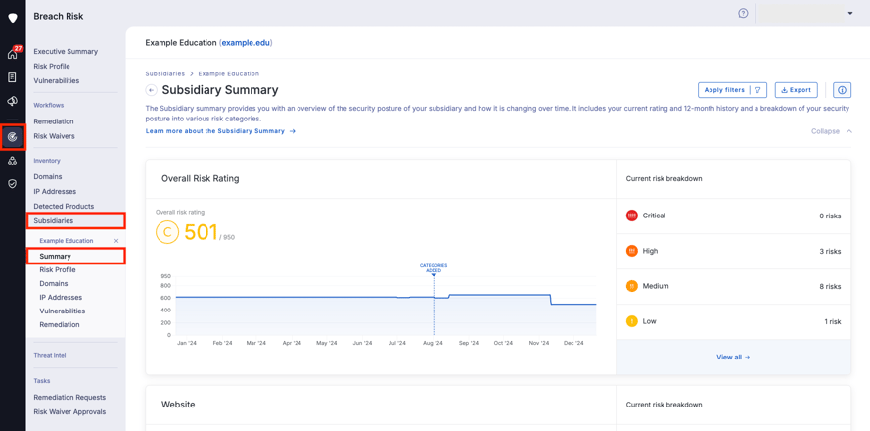Open Remediation under Workflows
The width and height of the screenshot is (870, 431).
[53, 121]
